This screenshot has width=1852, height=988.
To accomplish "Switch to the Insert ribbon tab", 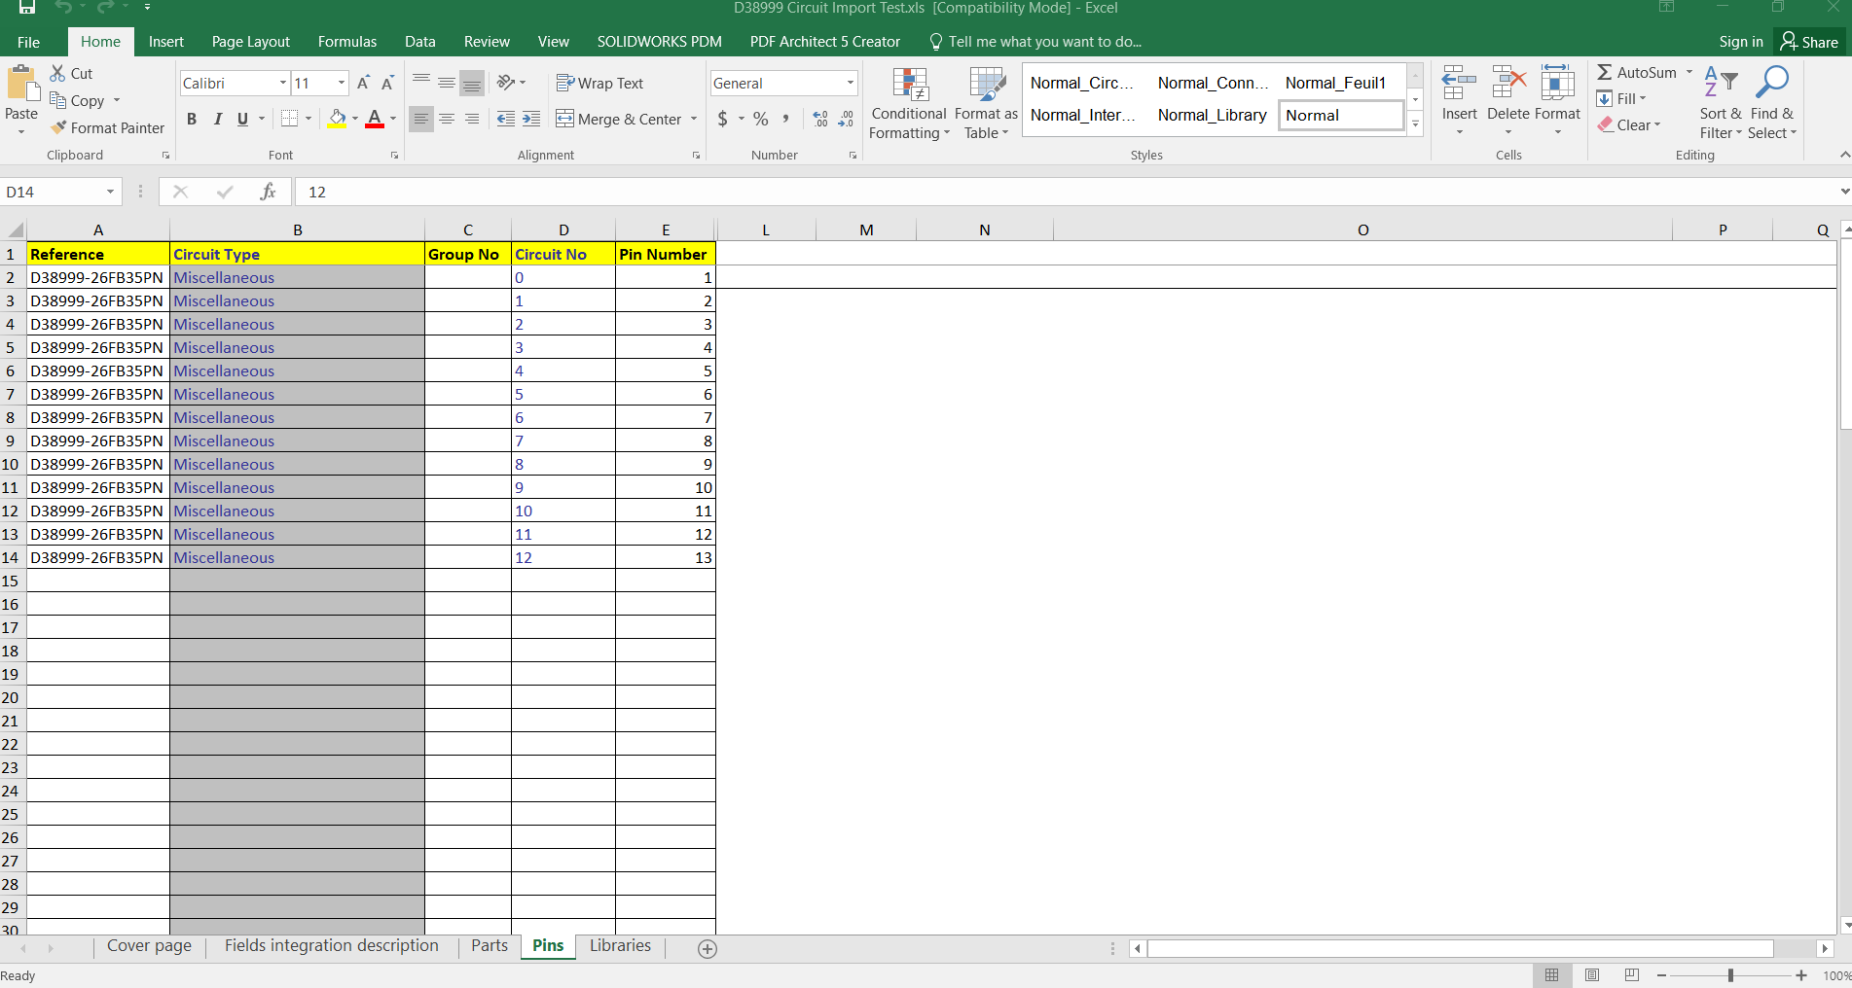I will [166, 42].
